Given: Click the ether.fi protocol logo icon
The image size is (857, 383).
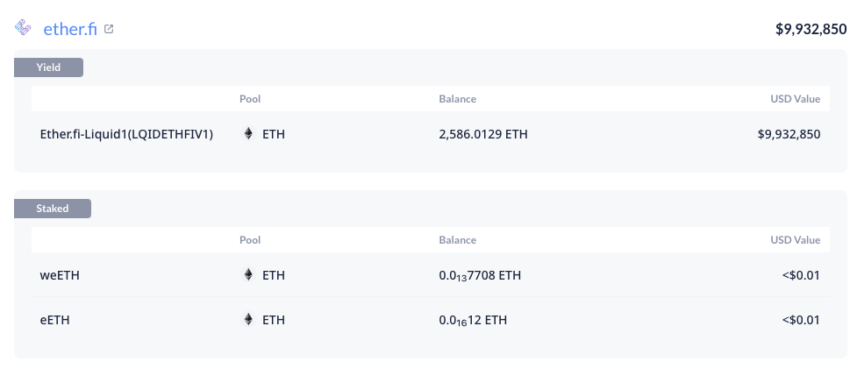Looking at the screenshot, I should (23, 27).
